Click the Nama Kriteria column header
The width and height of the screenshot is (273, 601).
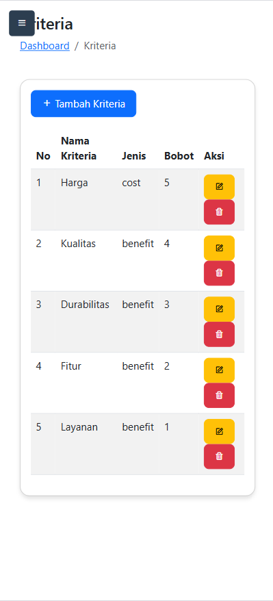[x=79, y=149]
